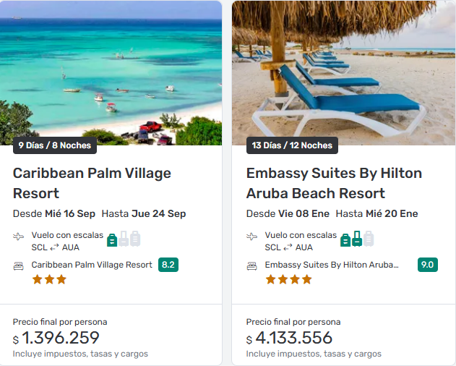Viewport: 456px width, 366px height.
Task: Click the 13 Días / 12 Noches badge
Action: point(292,145)
